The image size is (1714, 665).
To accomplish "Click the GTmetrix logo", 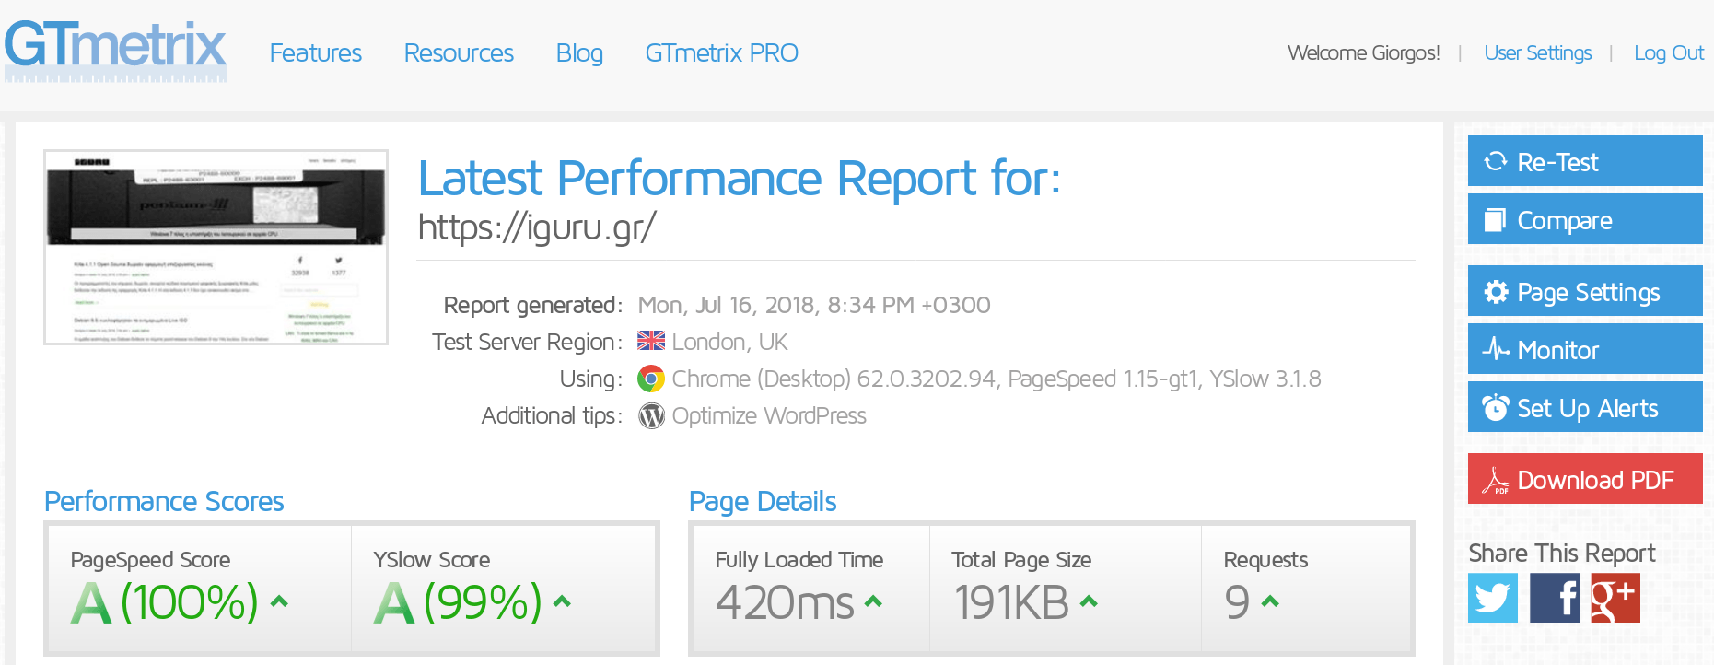I will pos(116,51).
